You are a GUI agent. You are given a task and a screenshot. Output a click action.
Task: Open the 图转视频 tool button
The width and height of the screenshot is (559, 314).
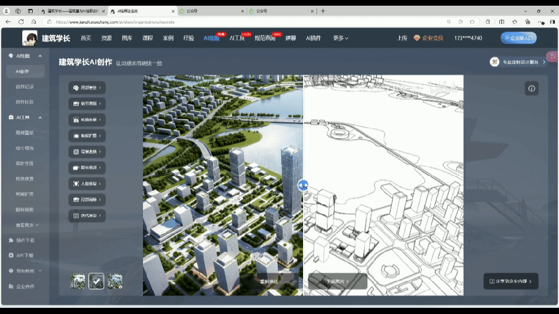[x=87, y=168]
